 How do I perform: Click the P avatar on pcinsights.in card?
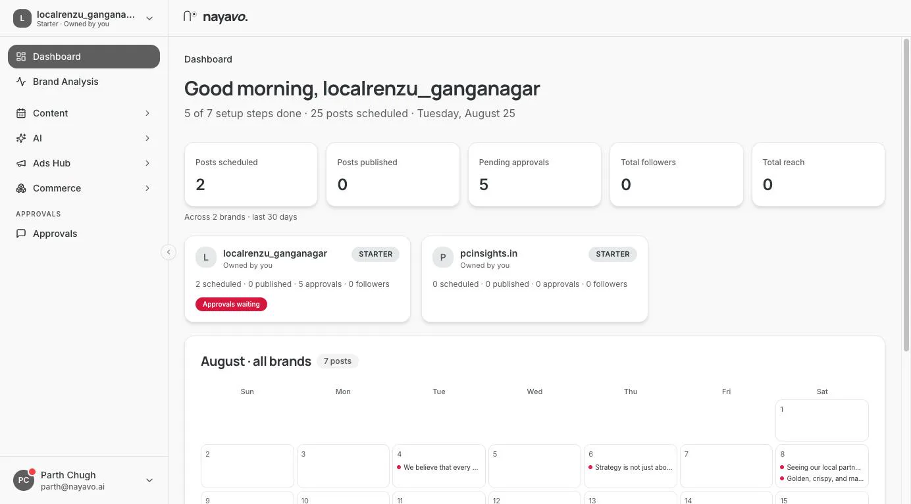point(443,258)
